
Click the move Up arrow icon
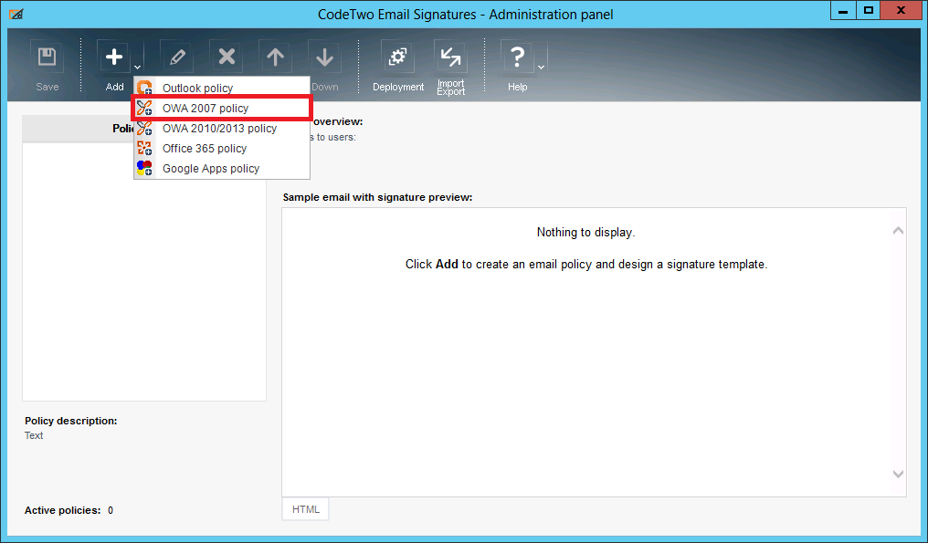[x=275, y=57]
